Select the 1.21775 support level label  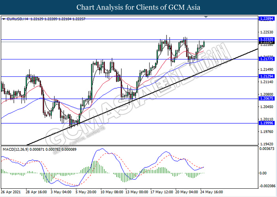tap(267, 59)
